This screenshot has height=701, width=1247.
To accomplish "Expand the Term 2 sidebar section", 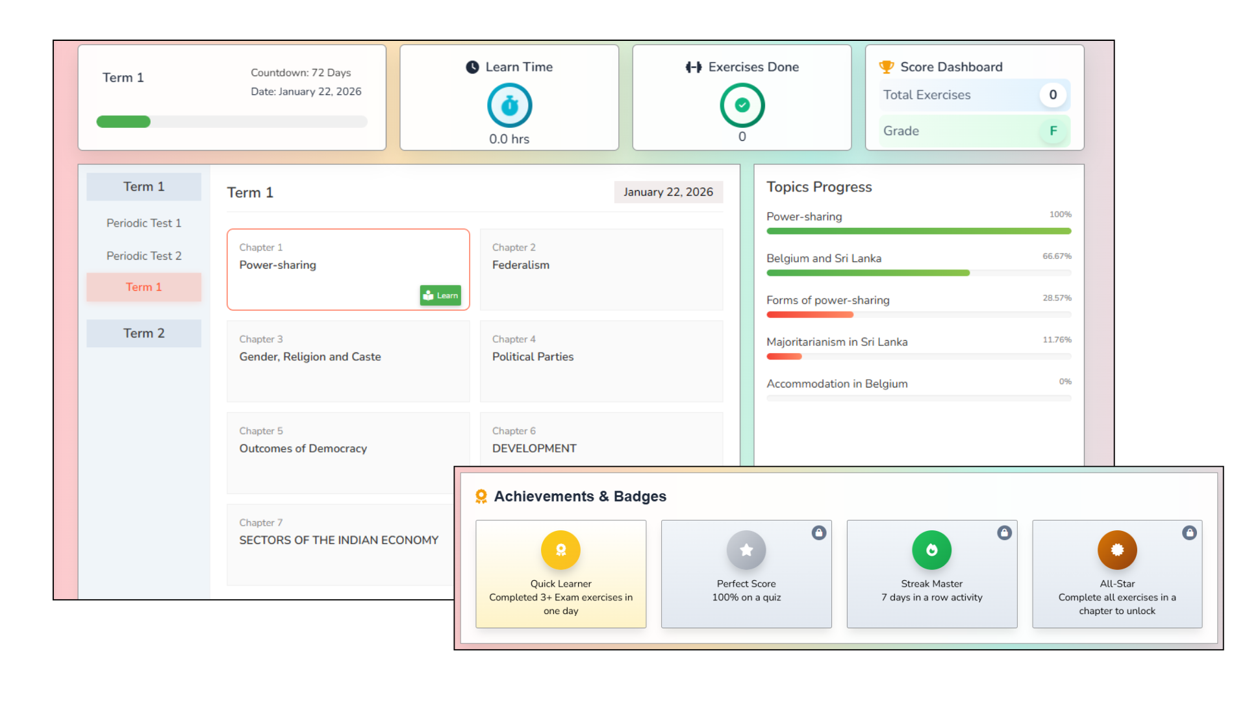I will [x=144, y=333].
